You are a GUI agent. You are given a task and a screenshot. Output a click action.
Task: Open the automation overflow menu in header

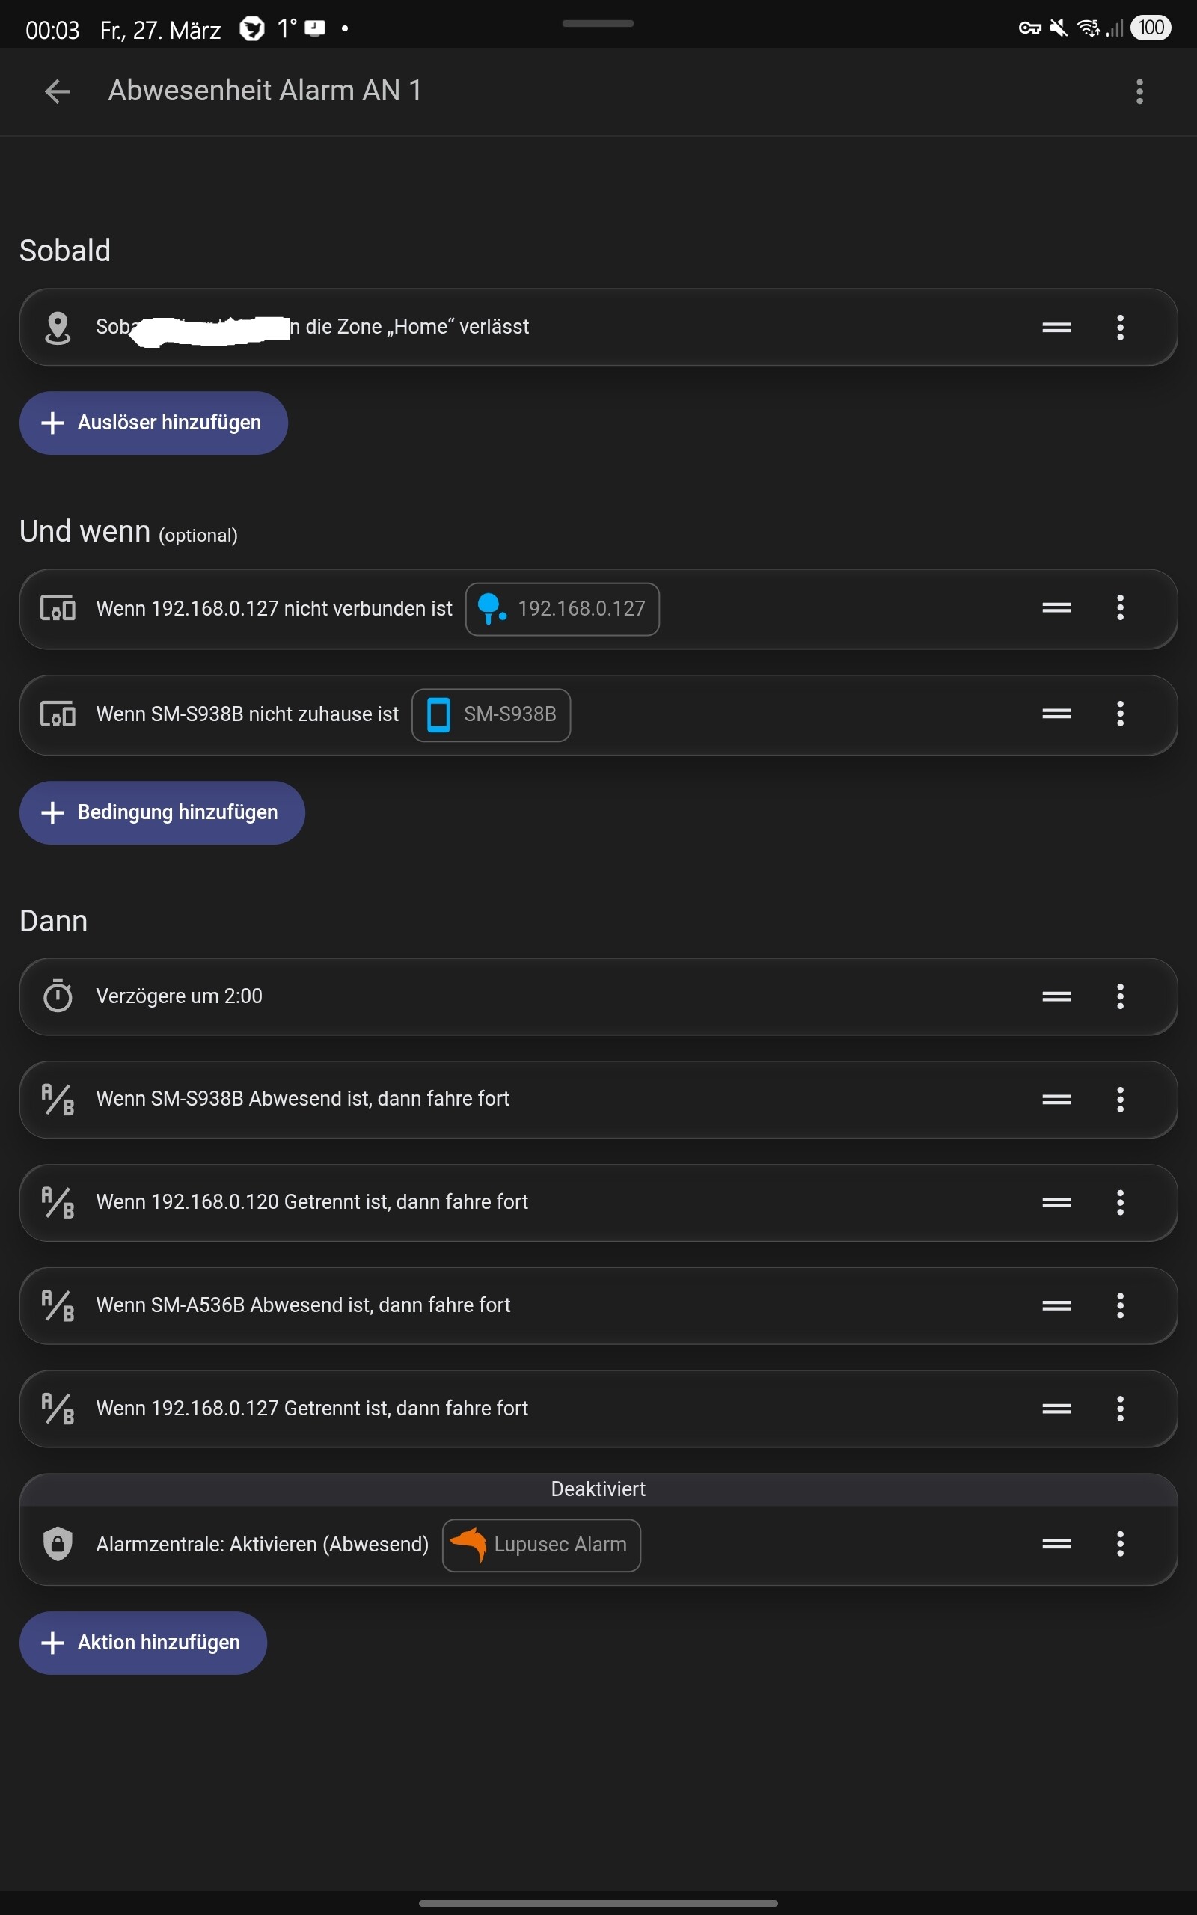point(1139,91)
